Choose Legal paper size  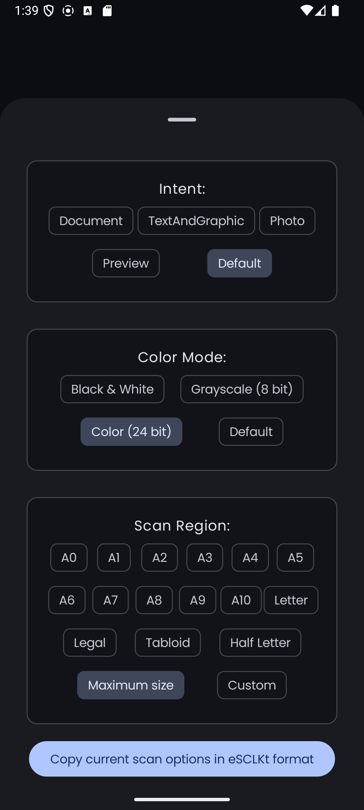pyautogui.click(x=90, y=643)
